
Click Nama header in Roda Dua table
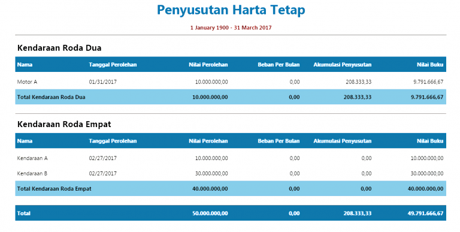click(25, 65)
